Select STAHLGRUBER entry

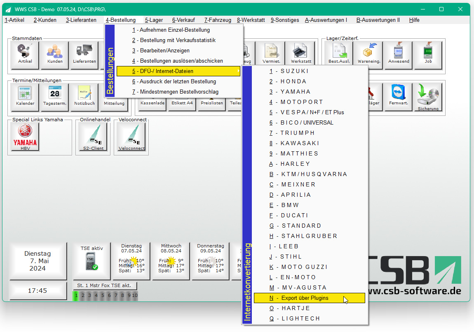[309, 236]
